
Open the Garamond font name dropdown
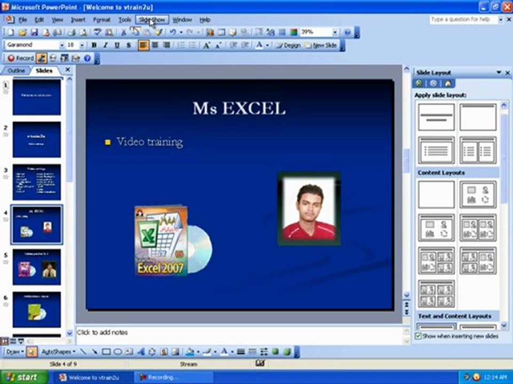[x=61, y=45]
